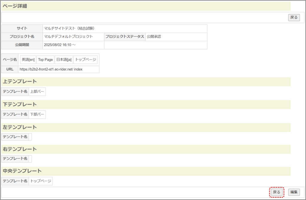The image size is (306, 200).
Task: Click the プロジェクトステータス label cell
Action: point(125,37)
